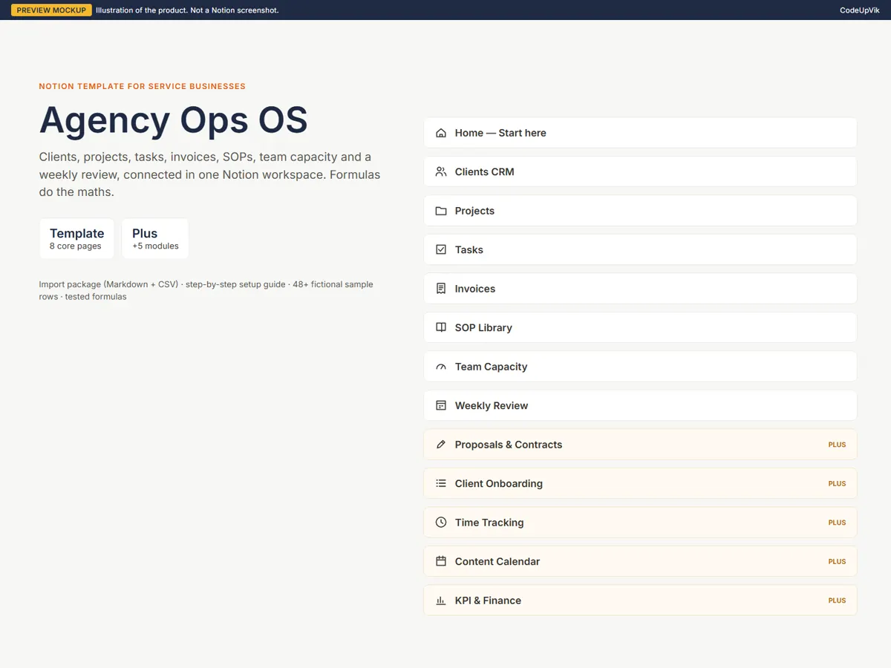Click the receipt icon beside Invoices
The image size is (891, 668).
click(441, 289)
